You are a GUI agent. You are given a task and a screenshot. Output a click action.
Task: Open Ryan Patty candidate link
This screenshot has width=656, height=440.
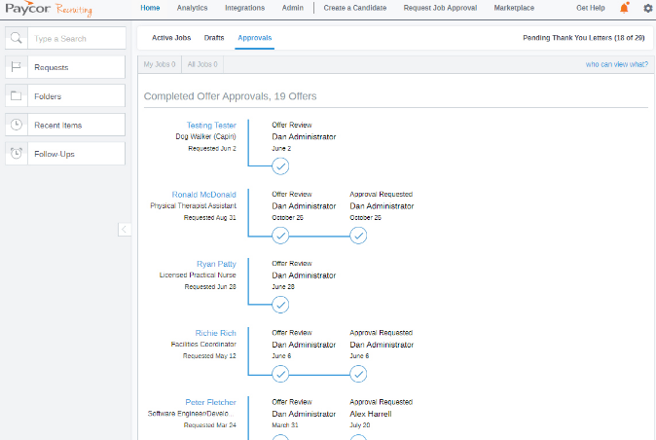point(216,264)
